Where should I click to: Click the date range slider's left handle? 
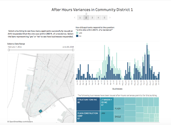[9, 50]
